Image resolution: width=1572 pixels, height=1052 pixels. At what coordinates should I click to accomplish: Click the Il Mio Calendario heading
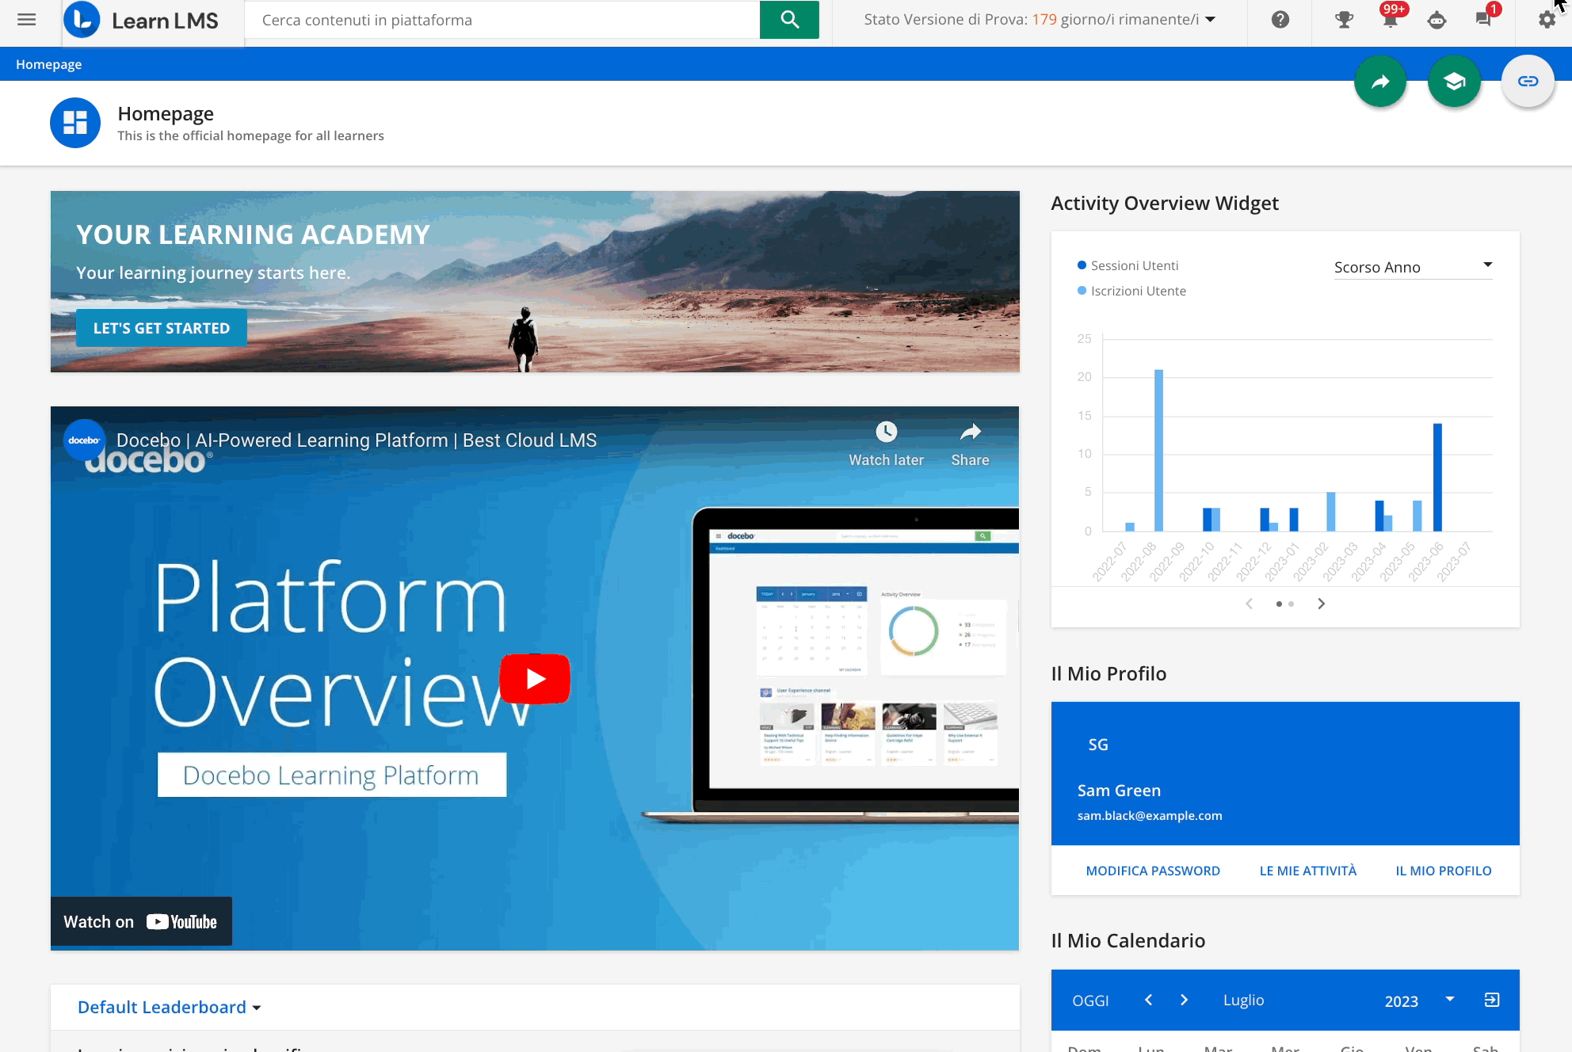(x=1127, y=940)
